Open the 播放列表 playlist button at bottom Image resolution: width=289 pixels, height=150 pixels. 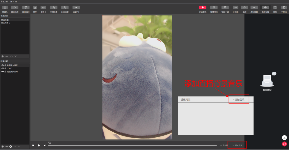click(x=237, y=145)
